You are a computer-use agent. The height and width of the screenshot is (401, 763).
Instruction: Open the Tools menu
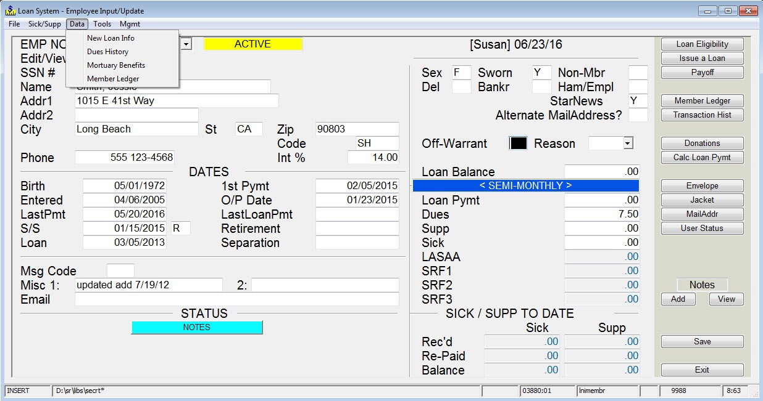click(102, 24)
